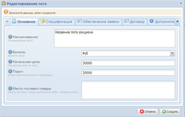Click the orange warning icon in notice bar
Screen dimensions: 185x117
6,12
